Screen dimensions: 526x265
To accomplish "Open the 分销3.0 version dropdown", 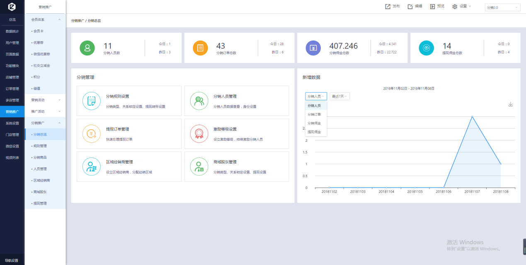I will coord(502,7).
